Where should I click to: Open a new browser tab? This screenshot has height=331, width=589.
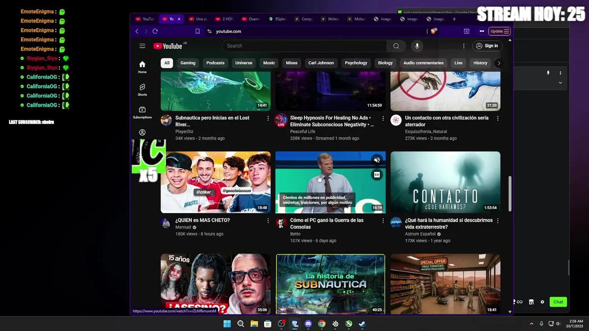pyautogui.click(x=454, y=19)
